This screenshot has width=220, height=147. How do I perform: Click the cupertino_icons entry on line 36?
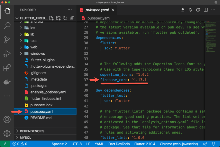[124, 75]
